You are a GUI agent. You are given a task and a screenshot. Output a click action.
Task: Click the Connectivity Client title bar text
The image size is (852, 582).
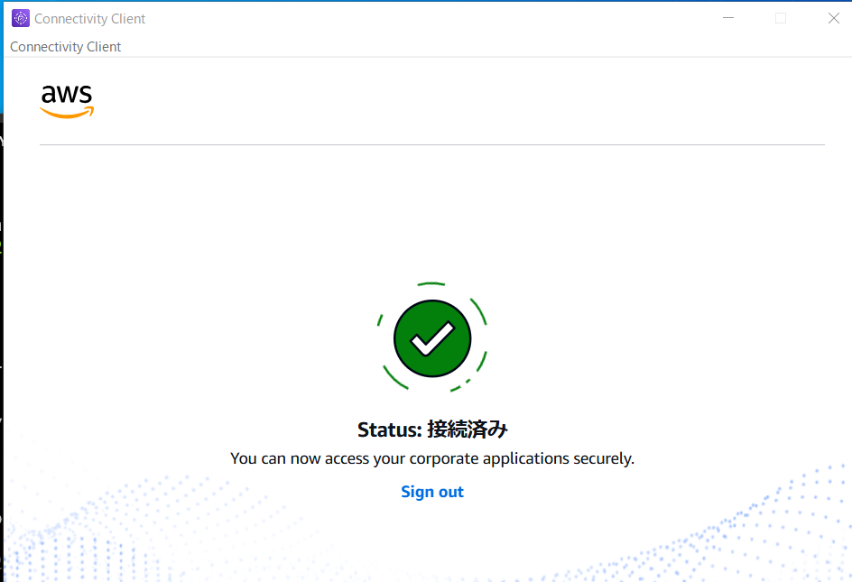point(90,18)
